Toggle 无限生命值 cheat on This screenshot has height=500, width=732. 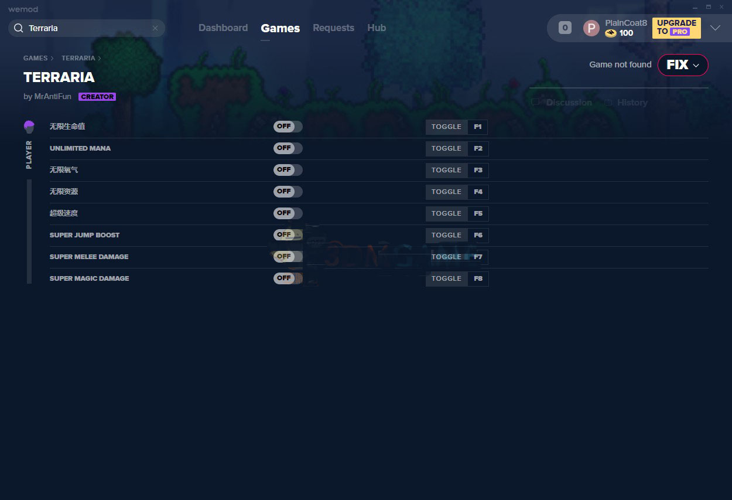click(x=288, y=127)
